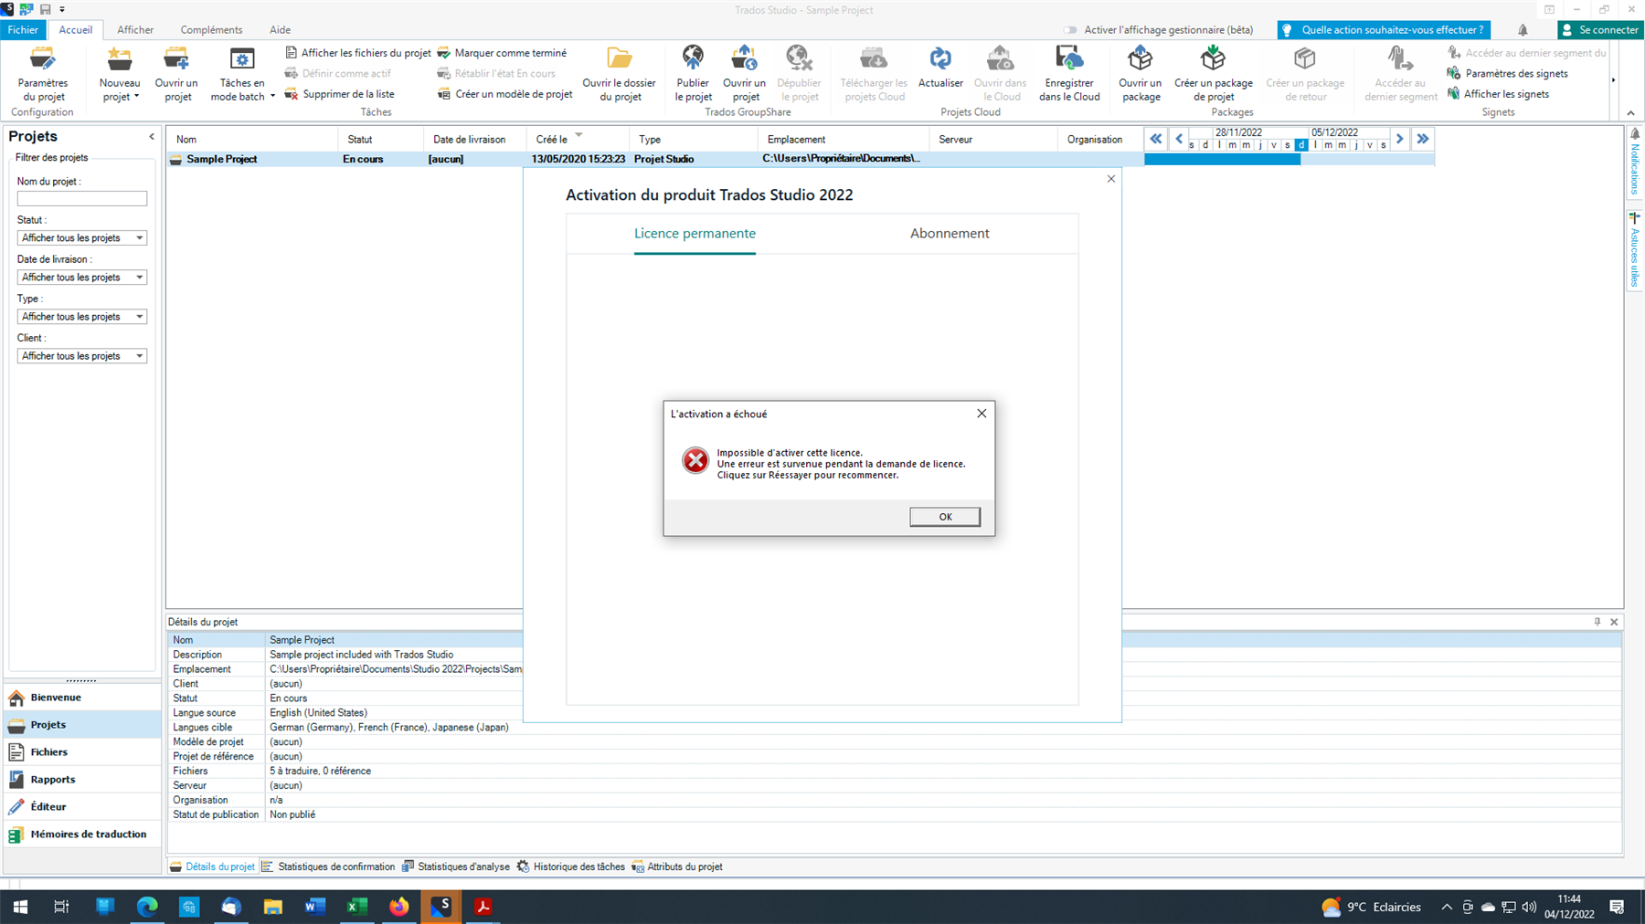Open the Statistiques d'analyse tab
This screenshot has width=1645, height=924.
point(462,866)
